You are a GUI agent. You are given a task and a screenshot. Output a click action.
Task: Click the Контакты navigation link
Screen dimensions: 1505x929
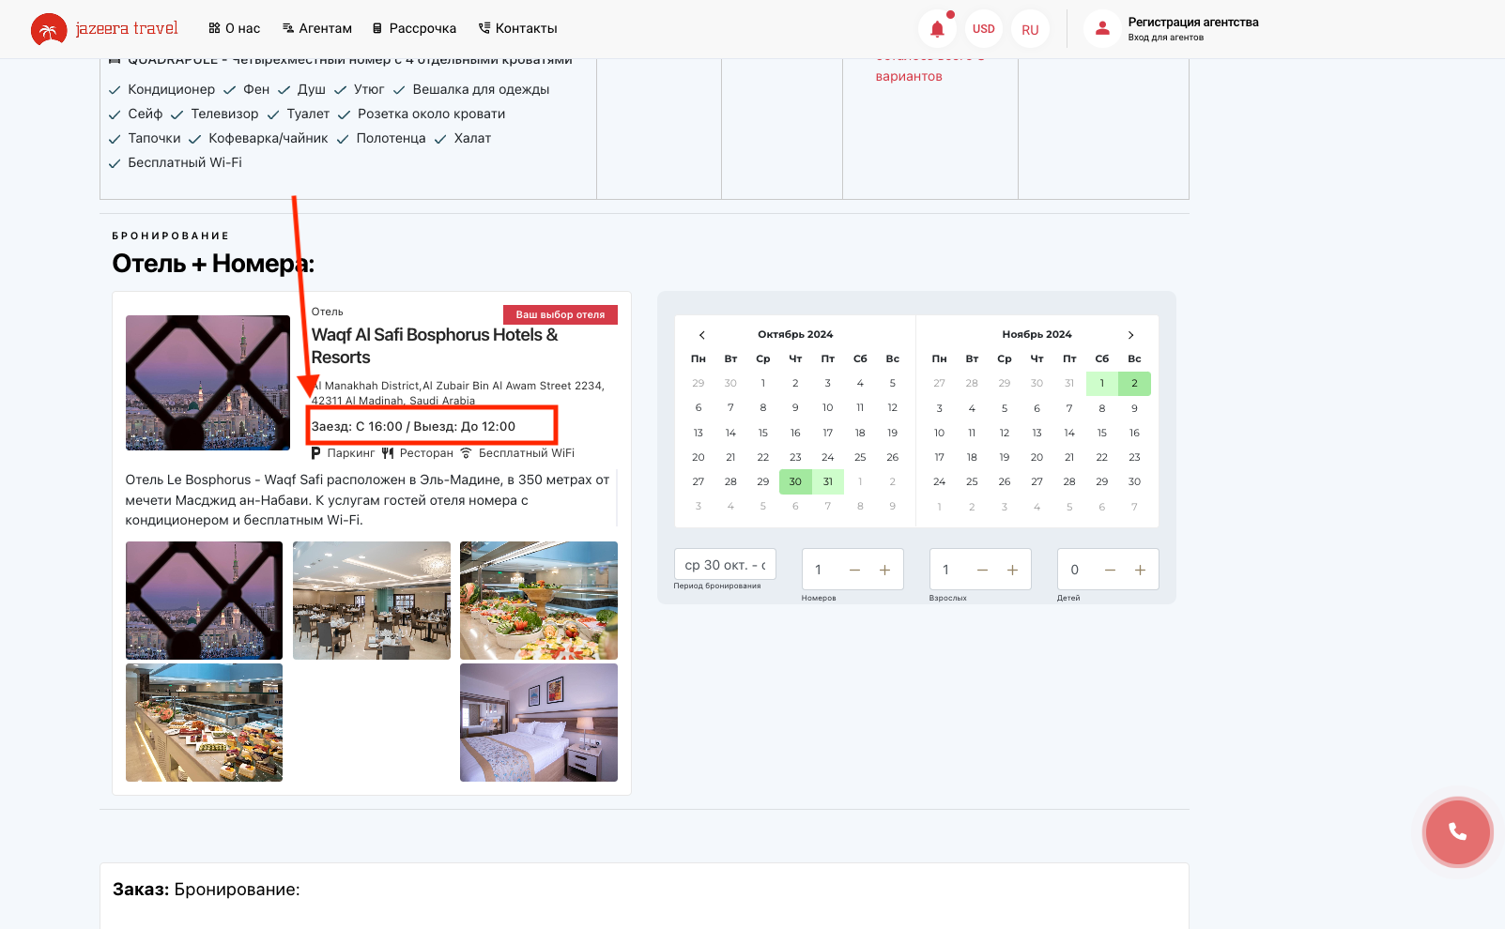(517, 28)
